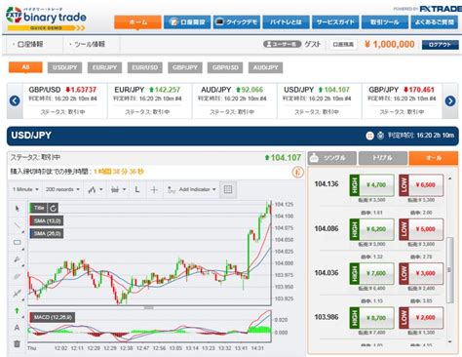The height and width of the screenshot is (357, 462).
Task: Buy LOW at 104.136 for ¥6,500
Action: 421,185
